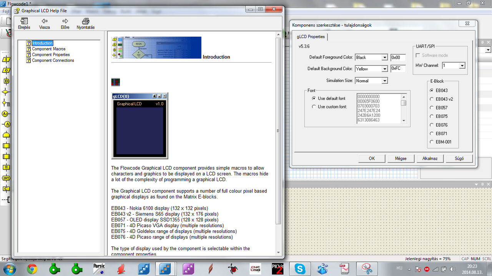Select the Loop flowchart icon

(6, 135)
